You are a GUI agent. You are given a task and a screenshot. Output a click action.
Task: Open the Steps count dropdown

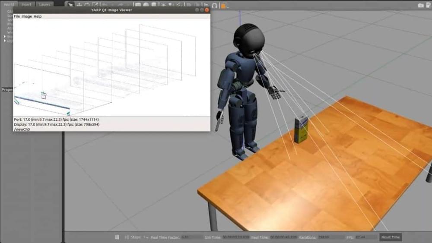coord(146,237)
